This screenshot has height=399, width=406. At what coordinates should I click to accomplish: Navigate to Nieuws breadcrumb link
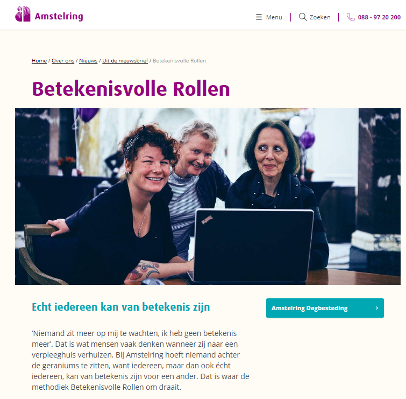[88, 61]
